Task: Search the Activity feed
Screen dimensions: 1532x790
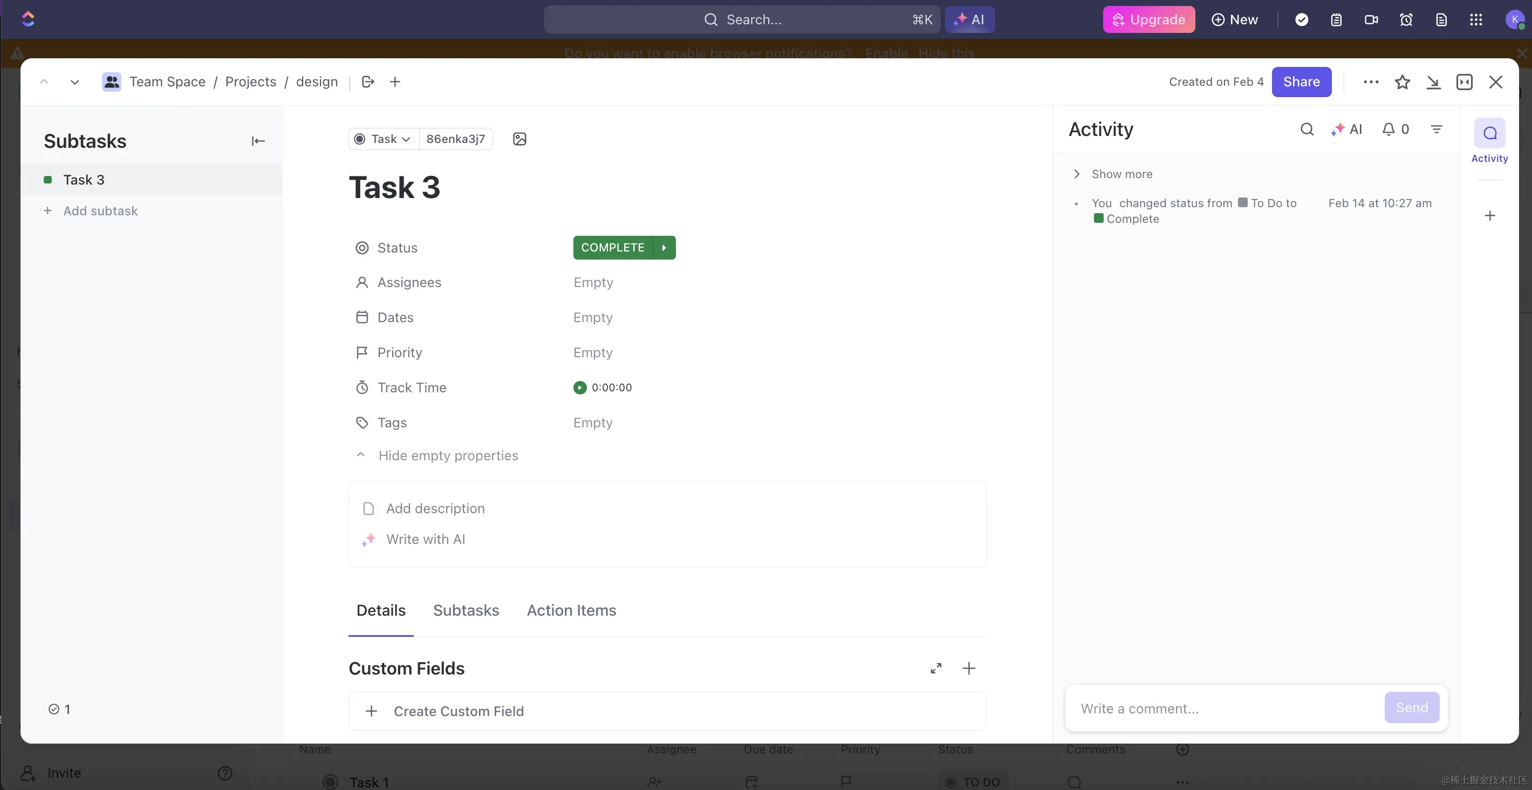Action: pos(1307,129)
